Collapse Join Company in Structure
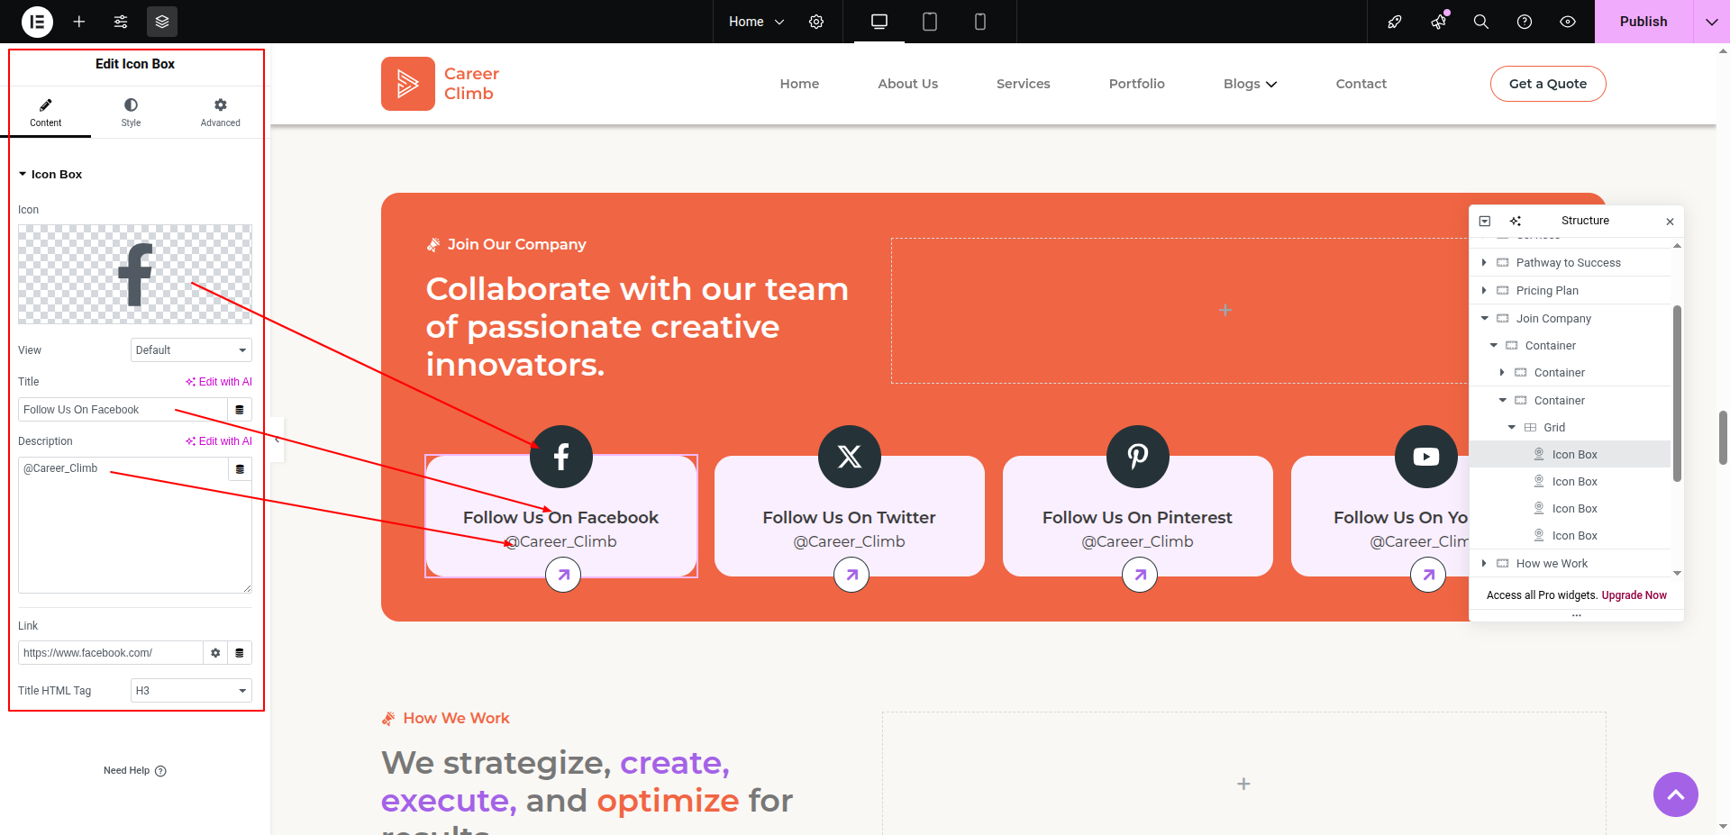Screen dimensions: 1730x835 coord(1484,319)
